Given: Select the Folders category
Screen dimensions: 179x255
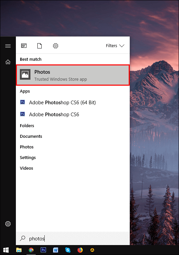Looking at the screenshot, I should (x=27, y=126).
